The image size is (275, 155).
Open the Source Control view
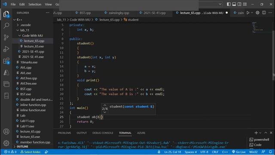click(x=6, y=37)
